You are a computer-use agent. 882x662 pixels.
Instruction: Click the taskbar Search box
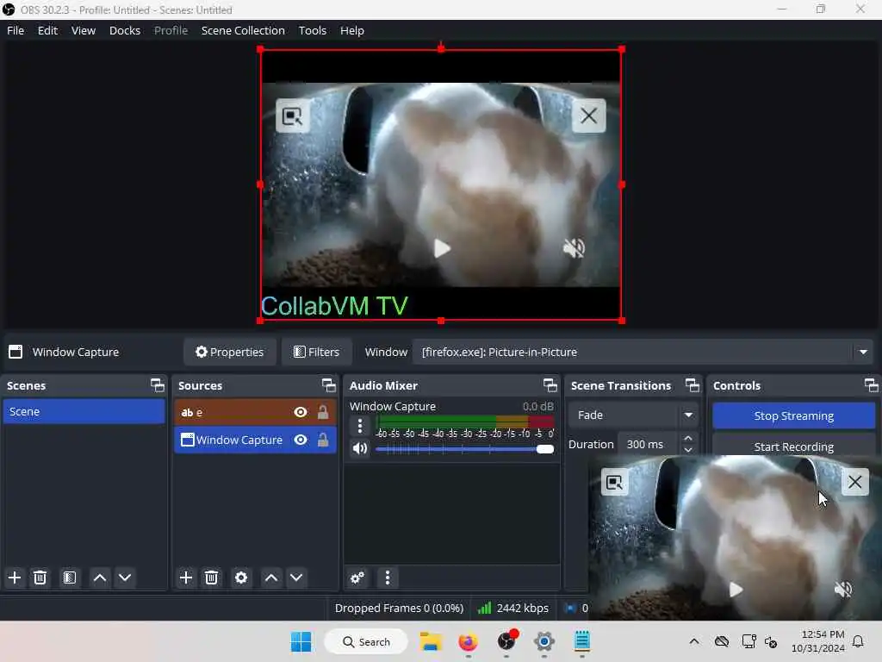[366, 641]
